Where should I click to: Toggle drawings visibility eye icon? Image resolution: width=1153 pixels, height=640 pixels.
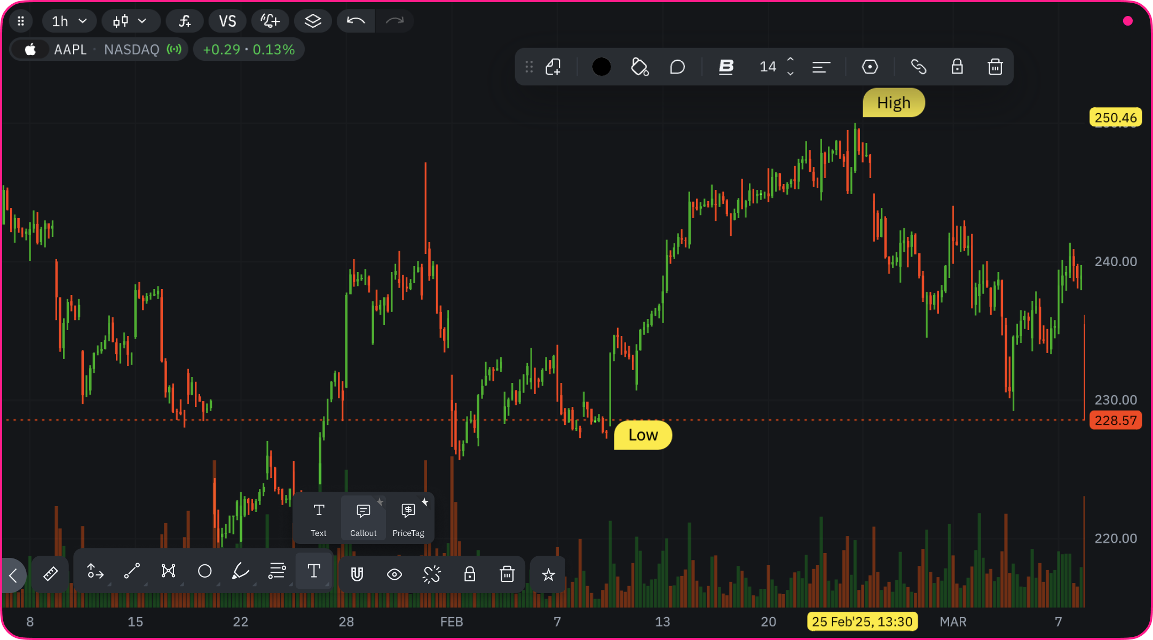394,574
